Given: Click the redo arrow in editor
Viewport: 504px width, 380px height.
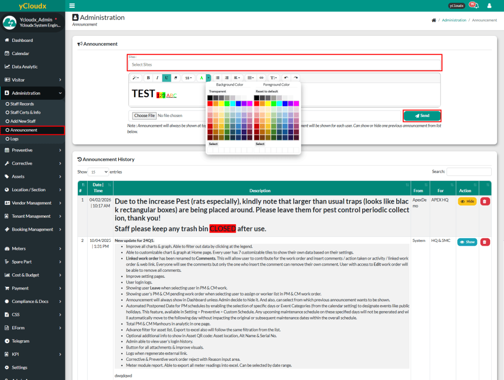Looking at the screenshot, I should (295, 78).
